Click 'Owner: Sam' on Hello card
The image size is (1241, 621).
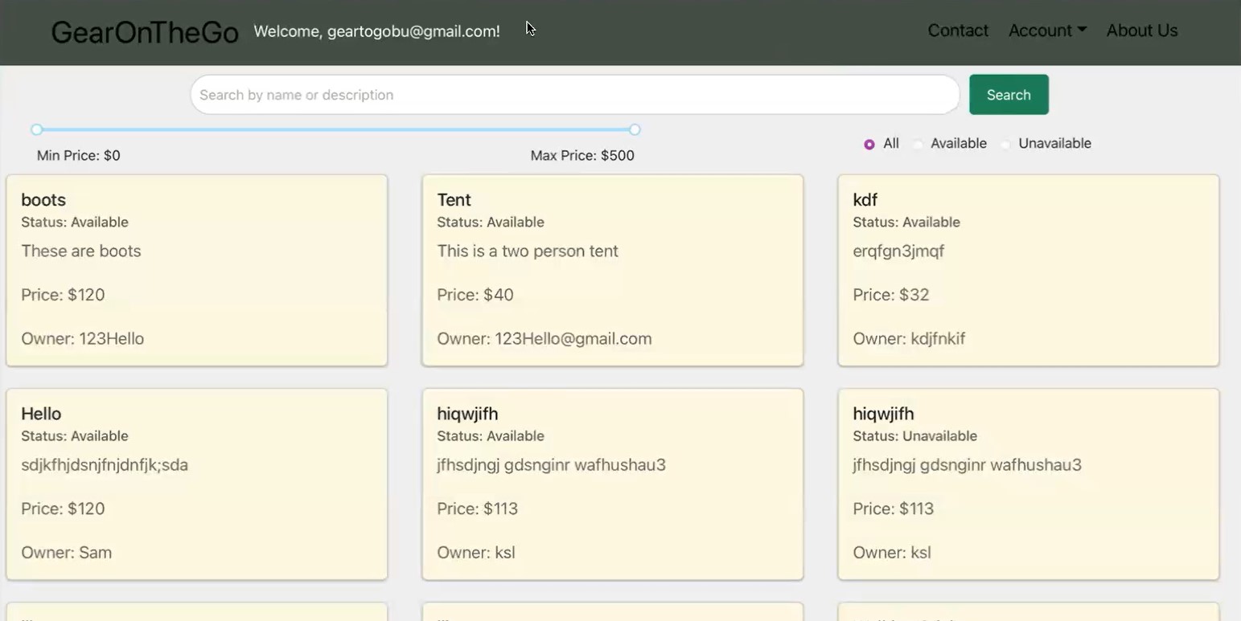tap(67, 552)
